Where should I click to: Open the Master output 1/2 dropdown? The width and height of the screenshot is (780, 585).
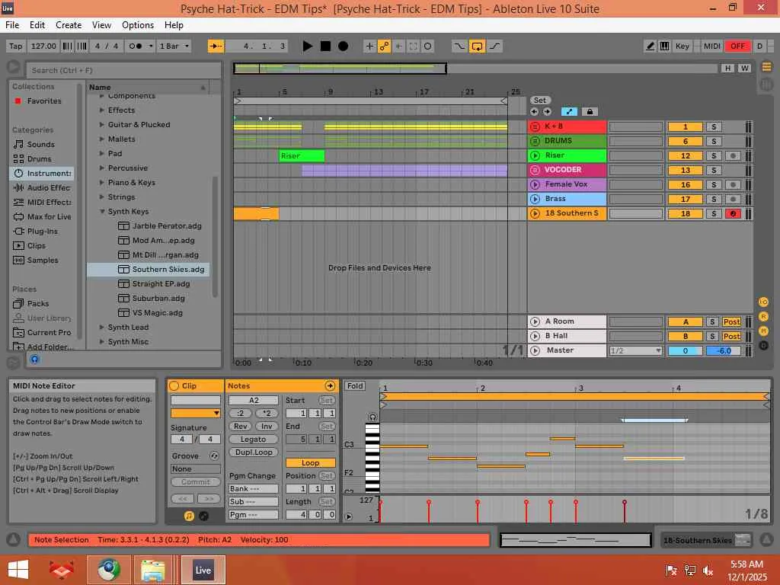(x=636, y=350)
